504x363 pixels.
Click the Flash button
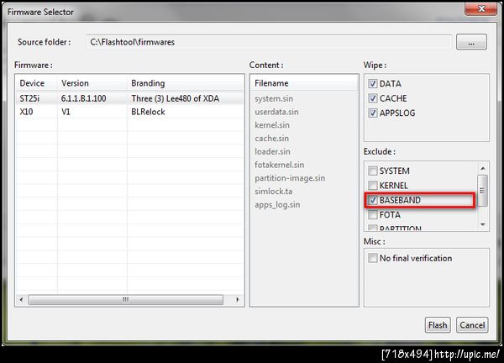[x=438, y=325]
